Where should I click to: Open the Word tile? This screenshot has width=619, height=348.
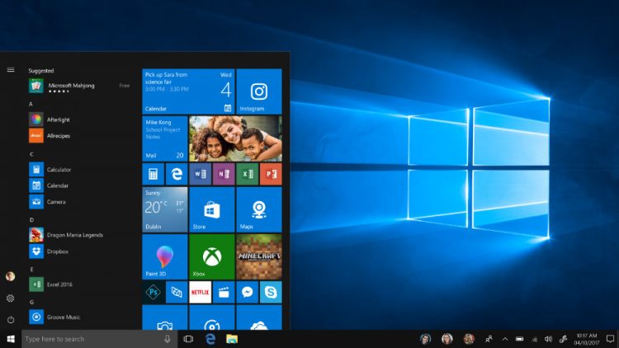click(201, 174)
